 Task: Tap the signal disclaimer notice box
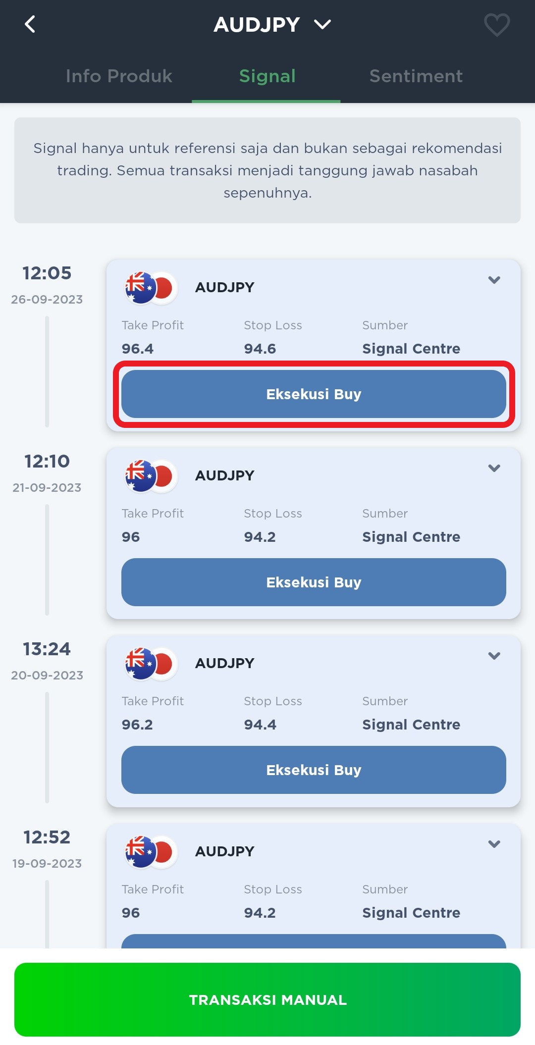coord(267,170)
